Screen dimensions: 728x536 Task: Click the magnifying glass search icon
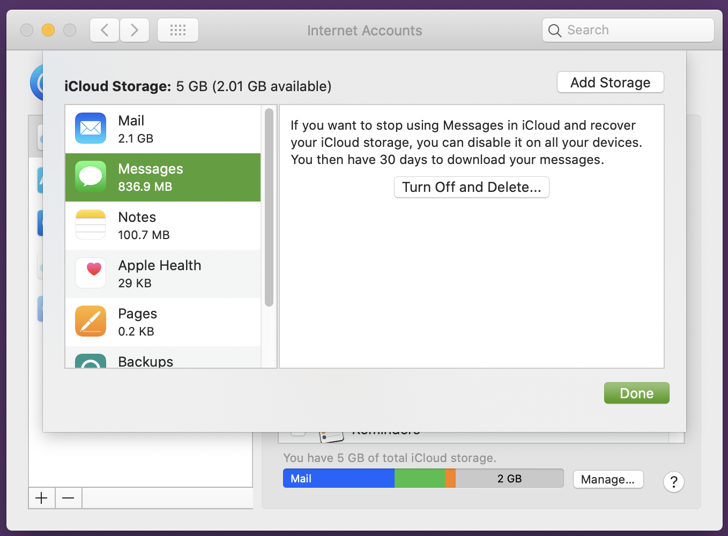(x=555, y=31)
